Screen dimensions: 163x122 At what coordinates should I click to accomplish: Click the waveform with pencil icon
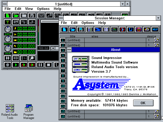click(16, 22)
